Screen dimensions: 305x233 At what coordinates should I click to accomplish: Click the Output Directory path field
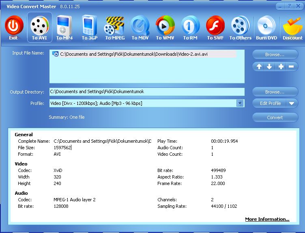click(x=147, y=91)
